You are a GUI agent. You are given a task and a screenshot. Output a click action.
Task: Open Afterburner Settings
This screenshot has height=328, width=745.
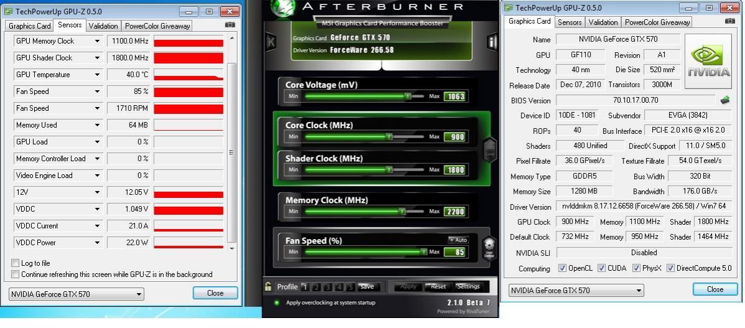click(468, 287)
